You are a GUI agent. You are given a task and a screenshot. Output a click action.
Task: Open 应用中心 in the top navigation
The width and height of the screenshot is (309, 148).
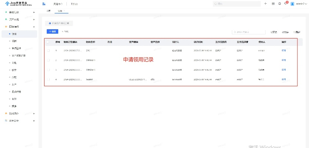click(58, 4)
